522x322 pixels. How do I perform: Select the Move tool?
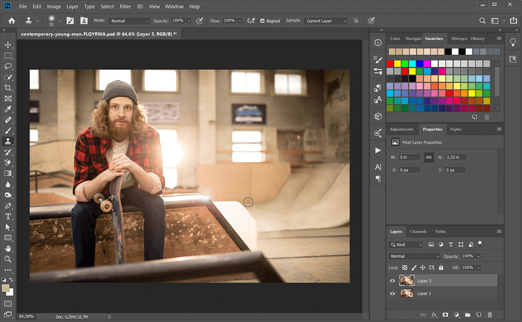click(8, 45)
